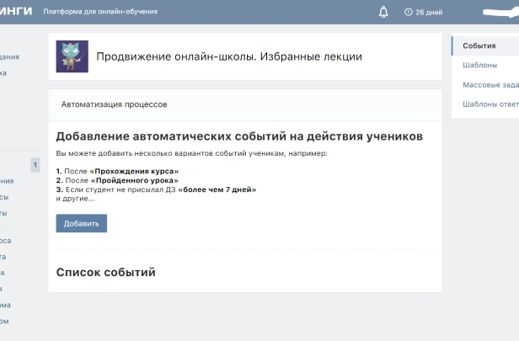The height and width of the screenshot is (341, 519).
Task: Open the Шаблоны ответ… section
Action: tap(490, 104)
